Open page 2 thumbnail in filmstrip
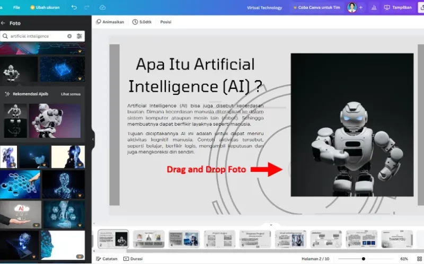This screenshot has width=424, height=264. (113, 239)
